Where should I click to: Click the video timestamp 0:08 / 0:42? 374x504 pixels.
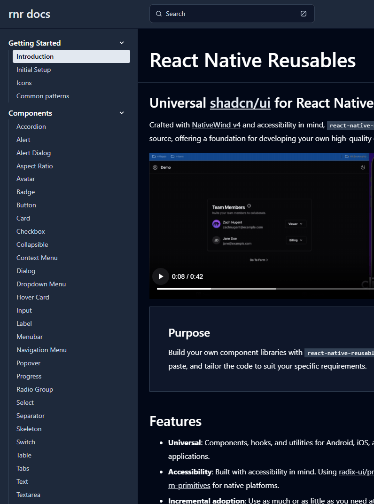[187, 276]
